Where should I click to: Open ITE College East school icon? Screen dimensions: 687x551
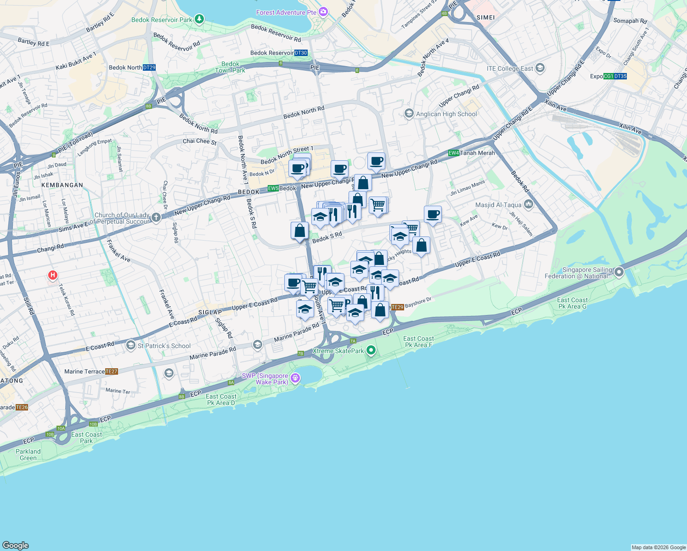pos(540,68)
